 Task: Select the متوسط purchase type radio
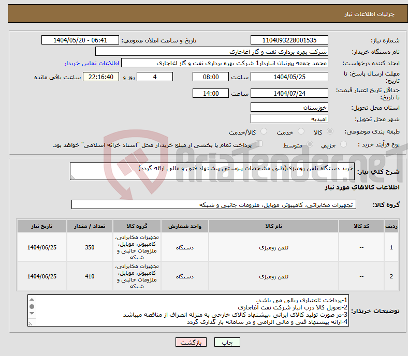tap(310, 144)
